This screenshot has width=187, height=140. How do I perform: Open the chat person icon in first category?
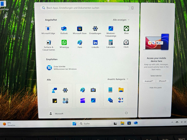point(54,90)
